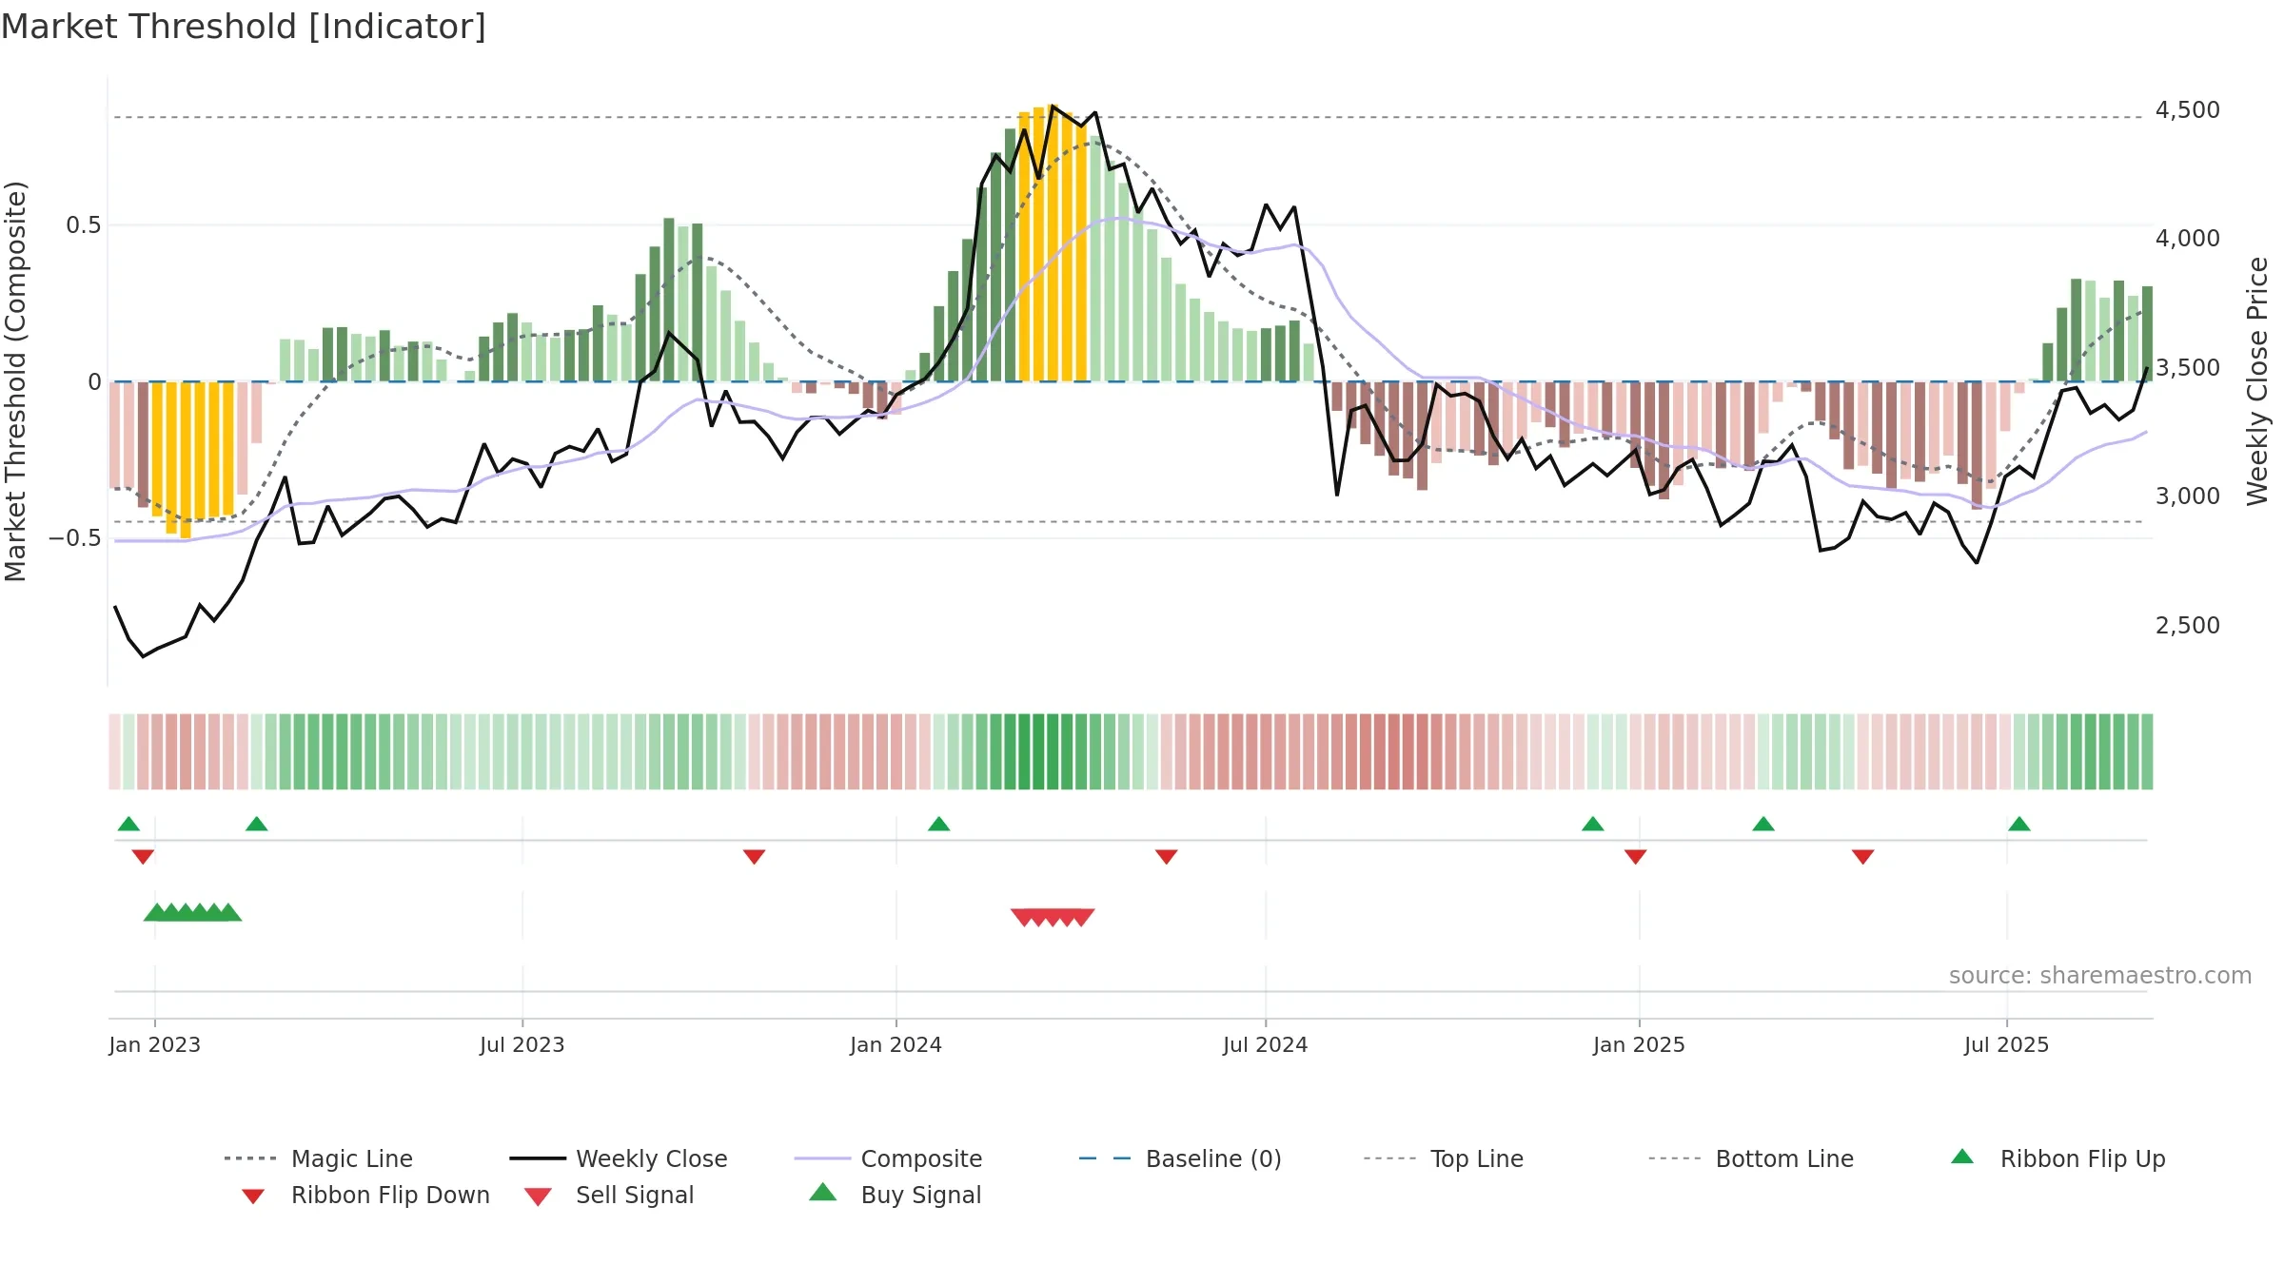This screenshot has width=2284, height=1284.
Task: Toggle the Buy Signal legend entry
Action: coord(895,1195)
